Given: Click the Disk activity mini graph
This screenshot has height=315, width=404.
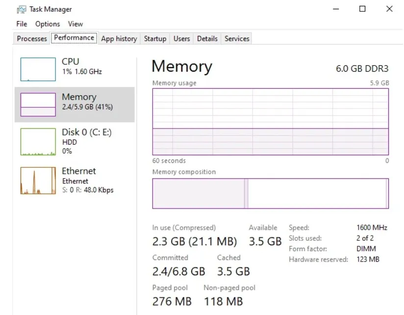Looking at the screenshot, I should pyautogui.click(x=37, y=141).
